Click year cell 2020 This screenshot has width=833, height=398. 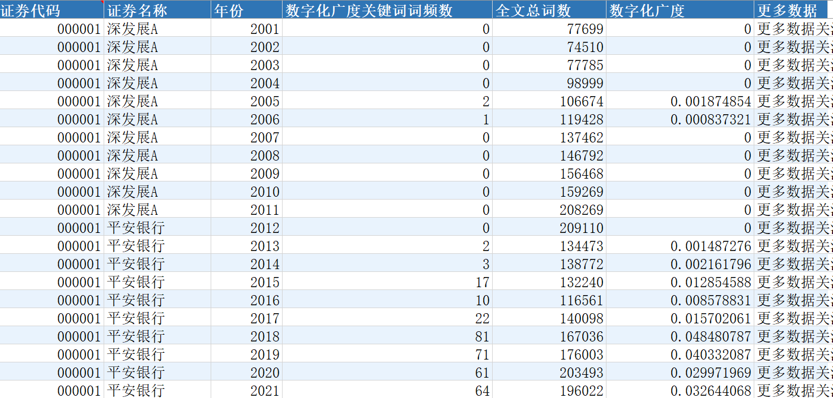pos(246,373)
